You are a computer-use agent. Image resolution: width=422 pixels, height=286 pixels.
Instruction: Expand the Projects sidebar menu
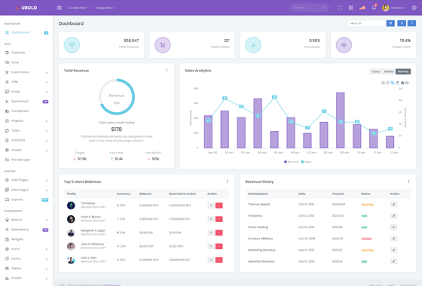tap(26, 121)
